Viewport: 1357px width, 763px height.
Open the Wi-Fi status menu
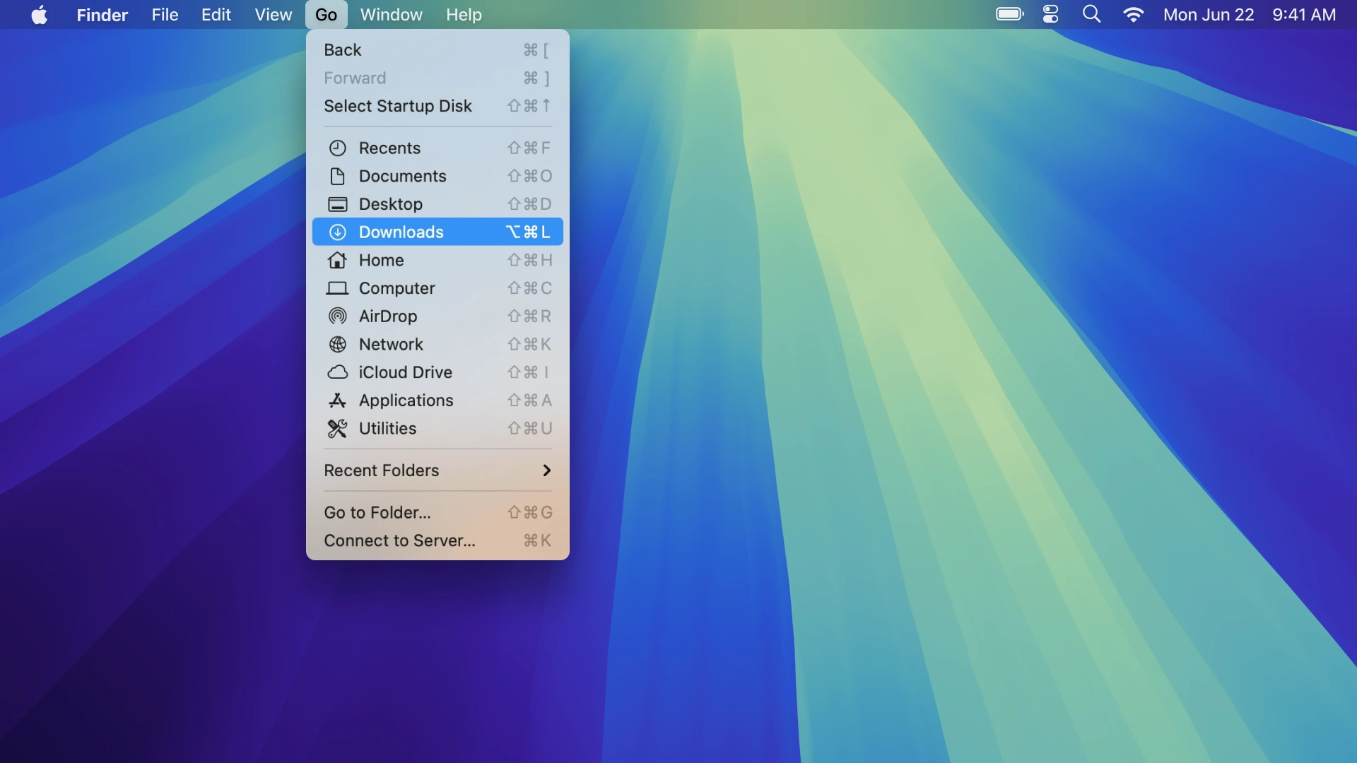[1134, 14]
